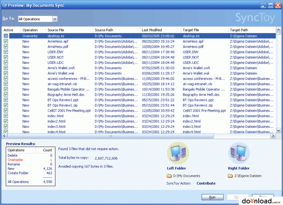Check the Active box for desktop.ini
Screen dimensions: 283x205
pyautogui.click(x=6, y=36)
